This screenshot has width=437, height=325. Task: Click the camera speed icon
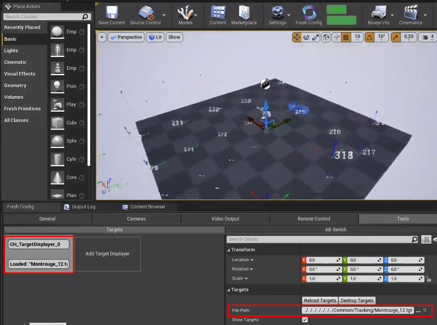425,37
